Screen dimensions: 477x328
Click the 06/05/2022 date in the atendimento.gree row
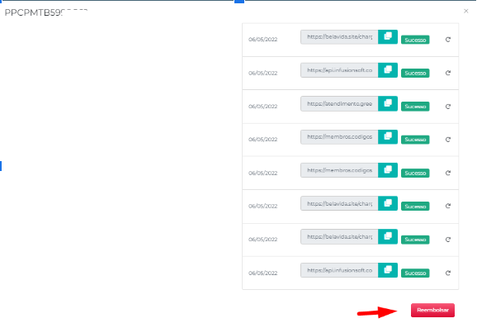pyautogui.click(x=262, y=107)
